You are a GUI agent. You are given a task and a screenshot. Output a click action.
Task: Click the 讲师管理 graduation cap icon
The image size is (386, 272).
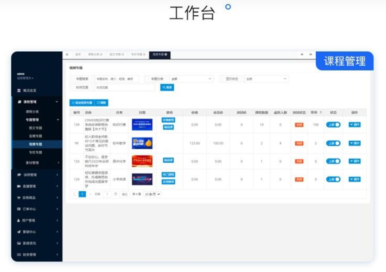[19, 175]
